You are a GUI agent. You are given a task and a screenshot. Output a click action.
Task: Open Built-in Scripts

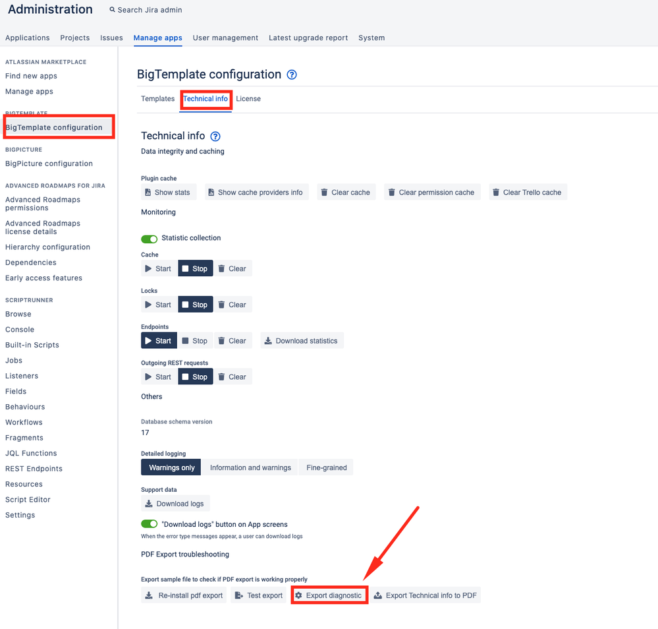(32, 345)
